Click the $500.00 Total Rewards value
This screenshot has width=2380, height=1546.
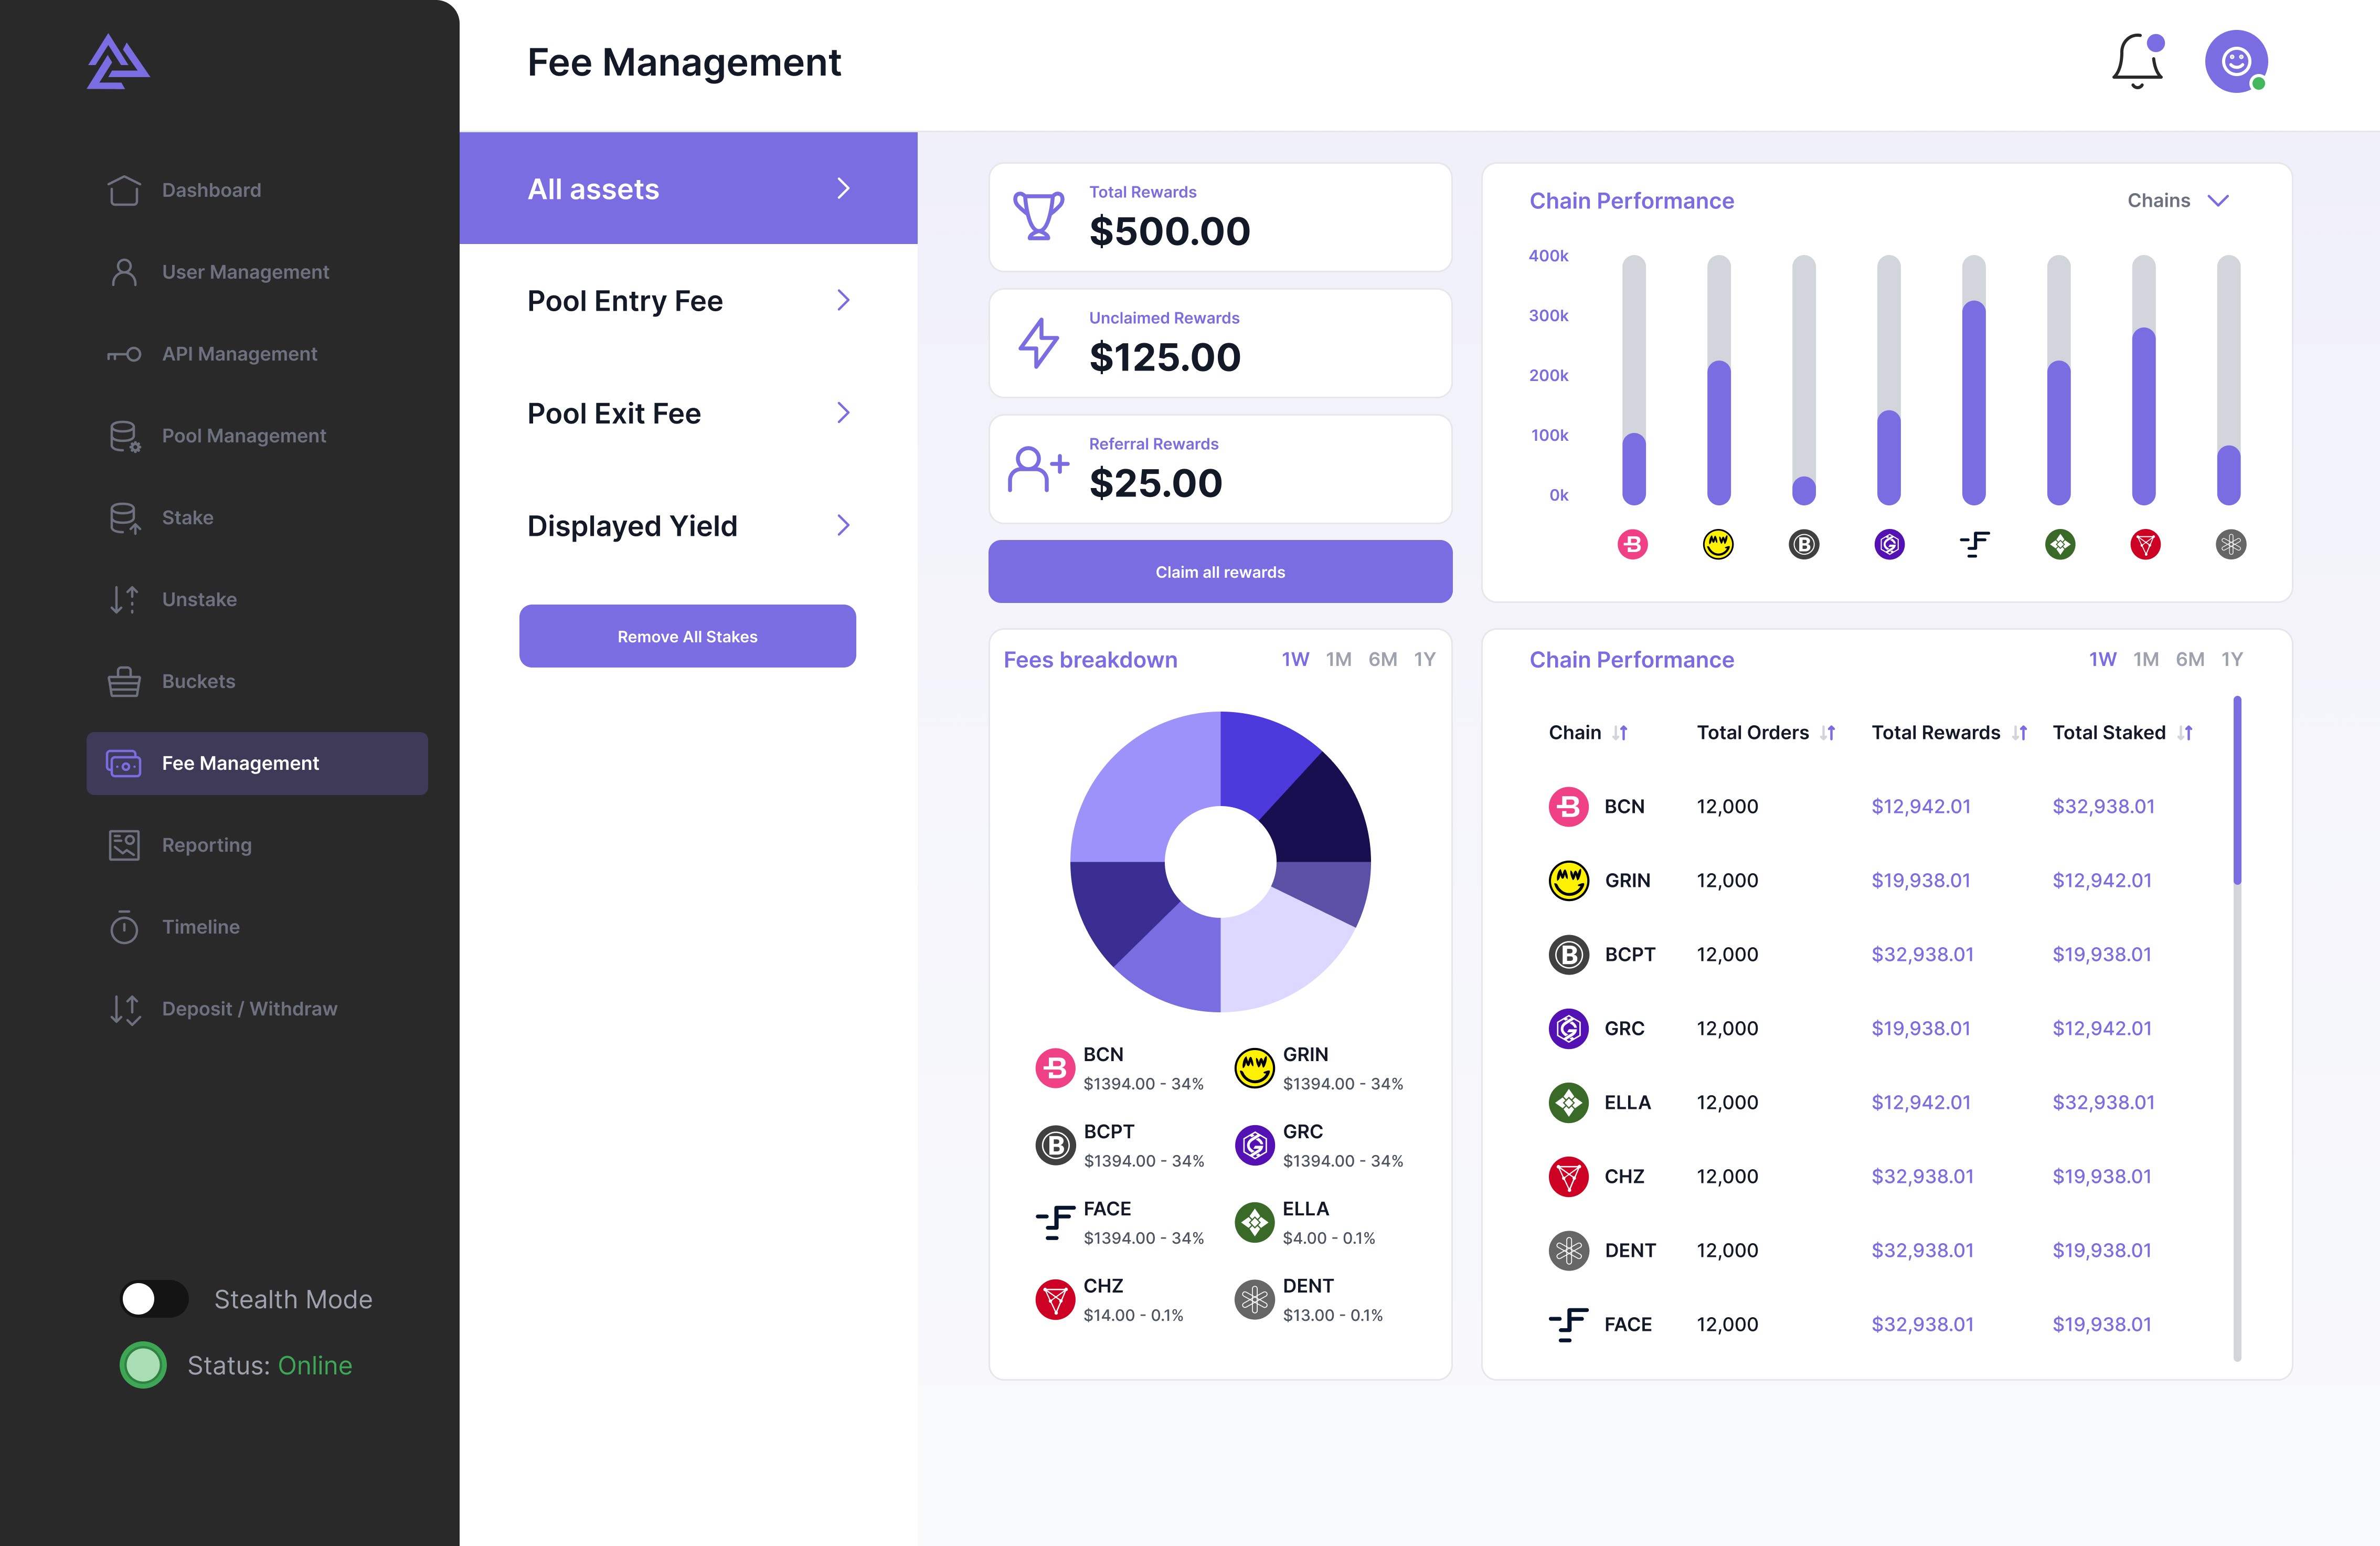(1169, 231)
